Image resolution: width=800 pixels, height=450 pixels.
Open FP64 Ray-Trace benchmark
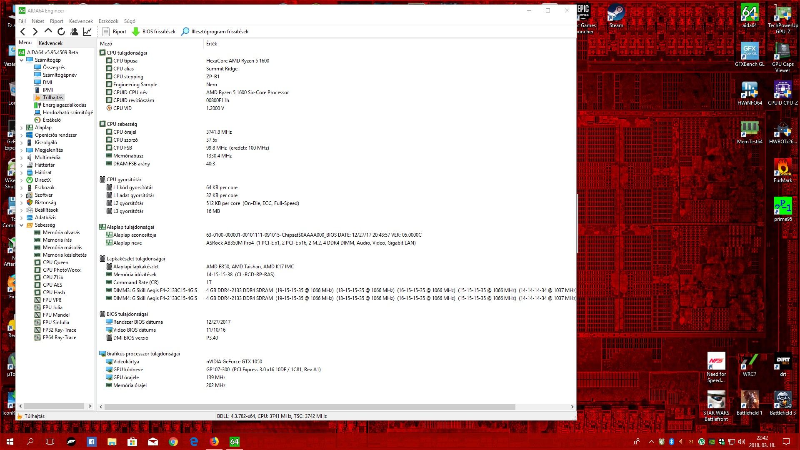[60, 337]
